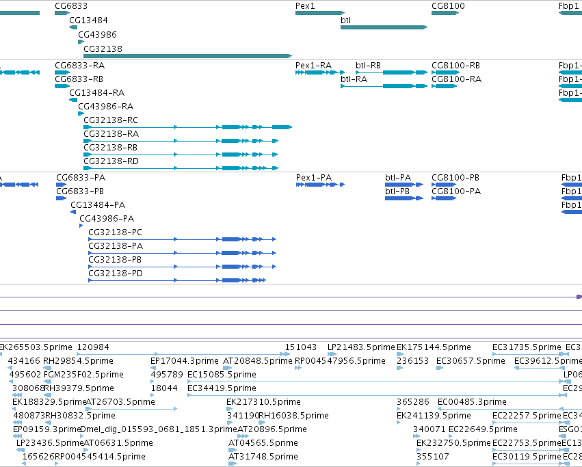Viewport: 582px width, 467px height.
Task: Click EST EK265503.5prime
Action: pos(36,347)
